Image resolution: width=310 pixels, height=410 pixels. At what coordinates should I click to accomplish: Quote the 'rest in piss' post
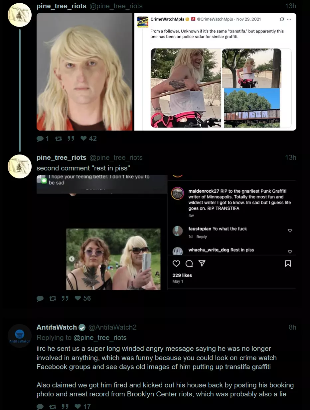point(65,298)
